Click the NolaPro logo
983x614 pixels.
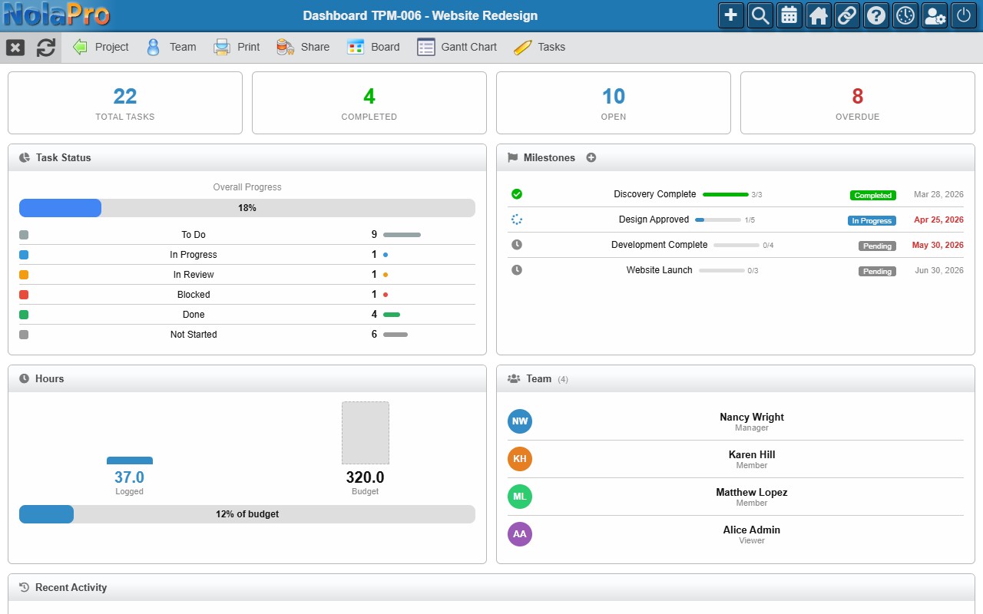(56, 15)
